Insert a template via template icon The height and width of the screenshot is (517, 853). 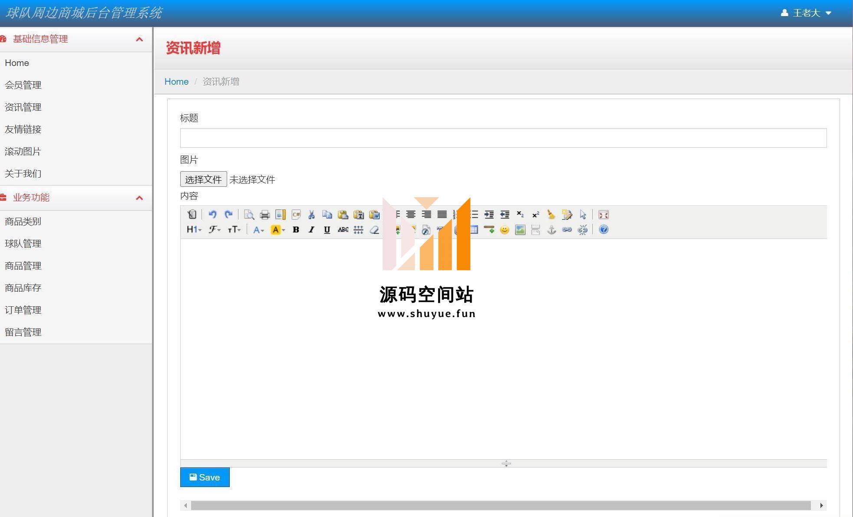click(281, 214)
